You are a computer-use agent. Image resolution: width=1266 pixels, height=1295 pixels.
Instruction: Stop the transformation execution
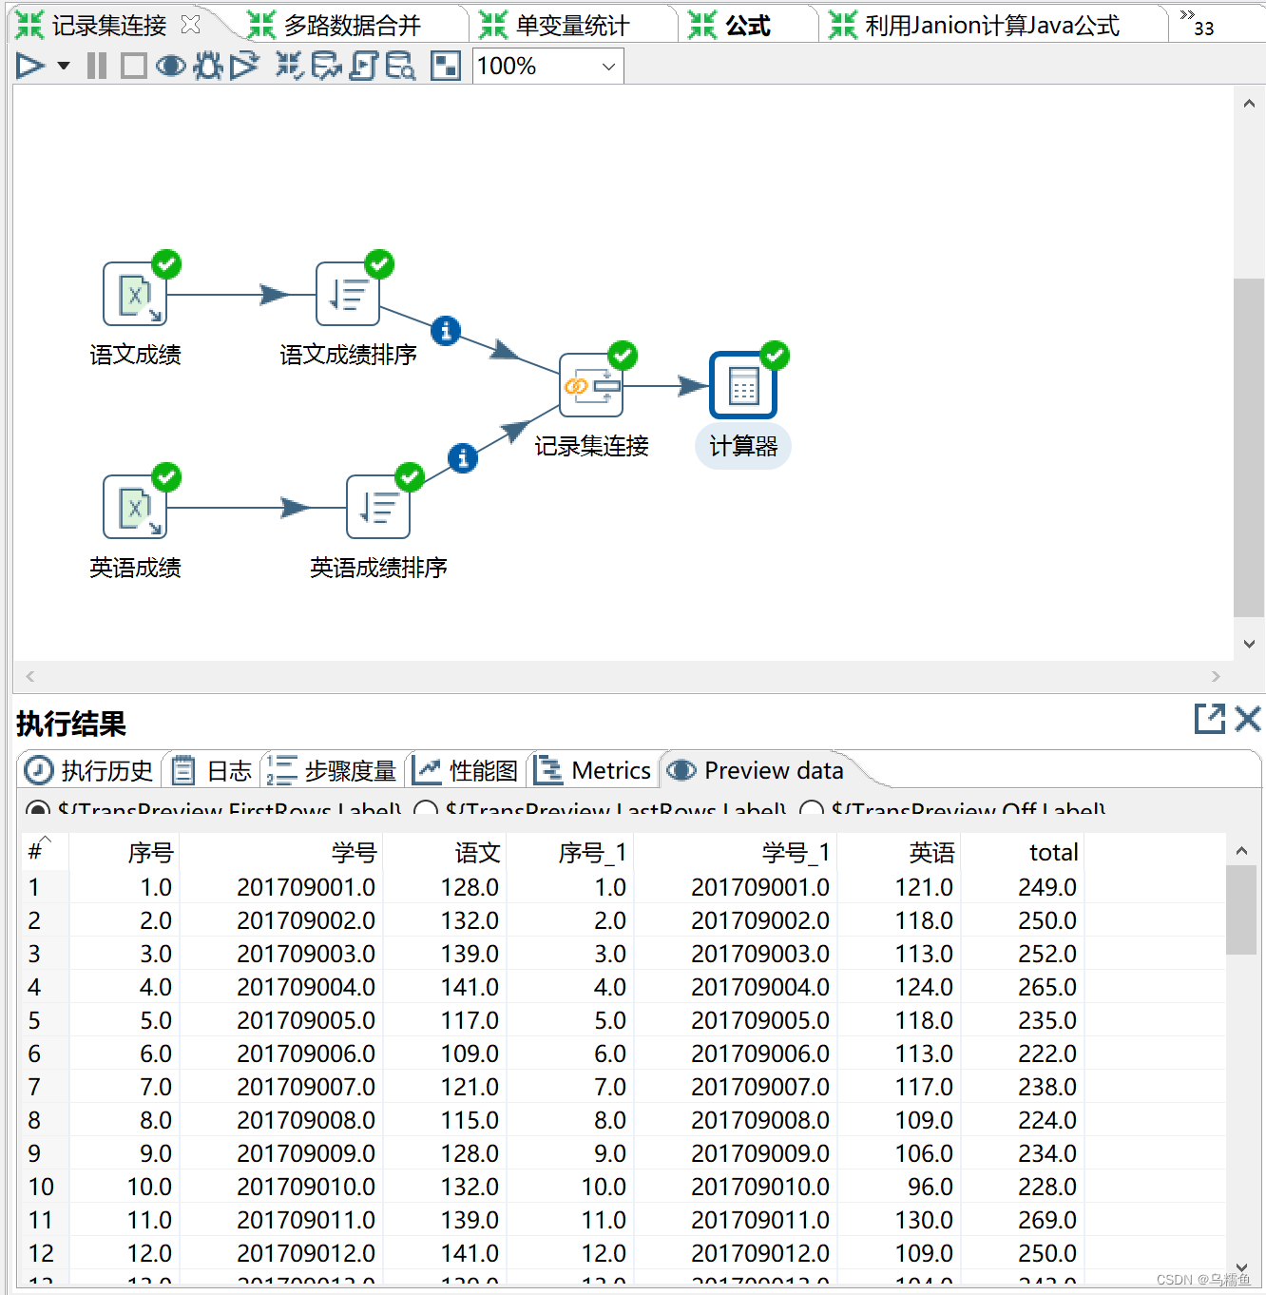click(133, 66)
